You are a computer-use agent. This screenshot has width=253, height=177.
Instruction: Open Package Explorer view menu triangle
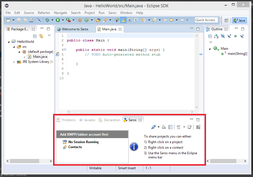point(49,36)
